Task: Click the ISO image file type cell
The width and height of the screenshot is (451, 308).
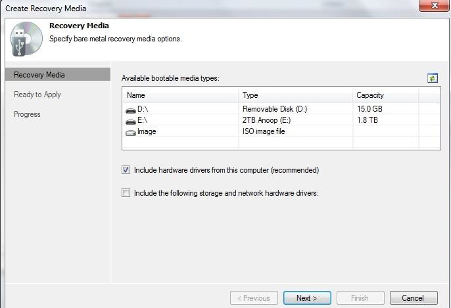Action: (x=264, y=131)
